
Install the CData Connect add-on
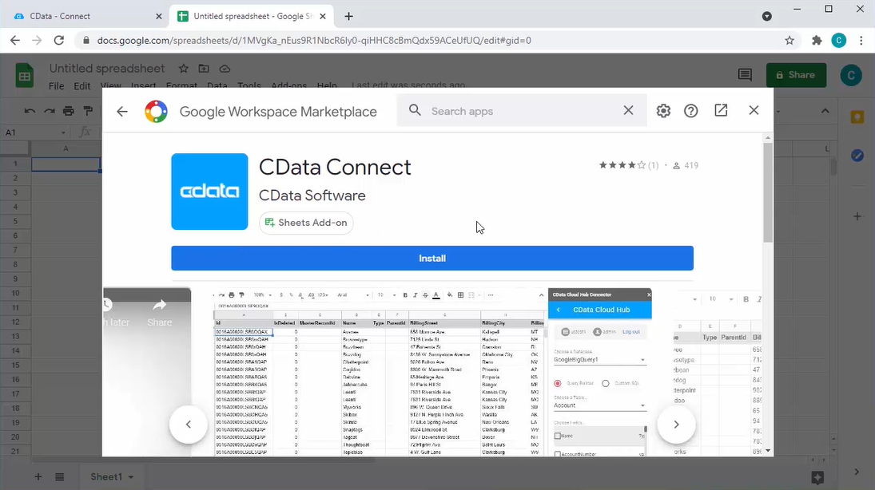click(x=432, y=258)
